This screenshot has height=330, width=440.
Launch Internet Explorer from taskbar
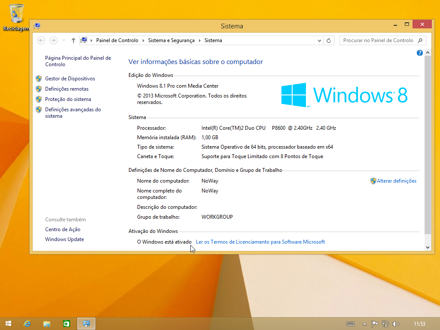point(27,324)
